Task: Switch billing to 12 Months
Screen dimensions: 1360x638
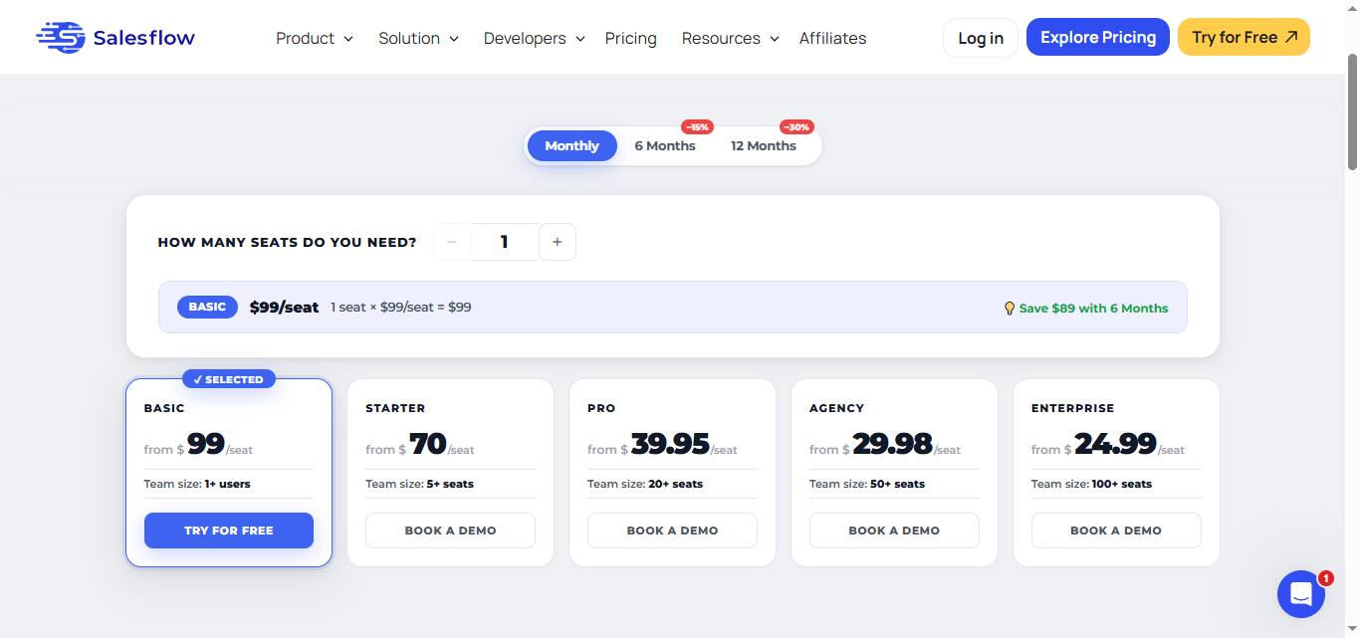Action: click(763, 145)
